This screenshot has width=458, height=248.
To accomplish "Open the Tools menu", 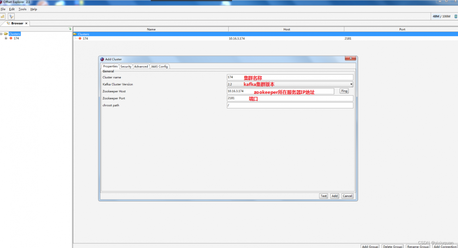I will 23,9.
